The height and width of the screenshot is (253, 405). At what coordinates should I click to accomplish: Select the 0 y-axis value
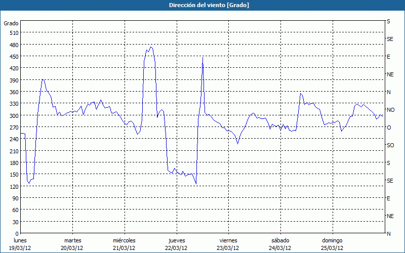point(17,234)
